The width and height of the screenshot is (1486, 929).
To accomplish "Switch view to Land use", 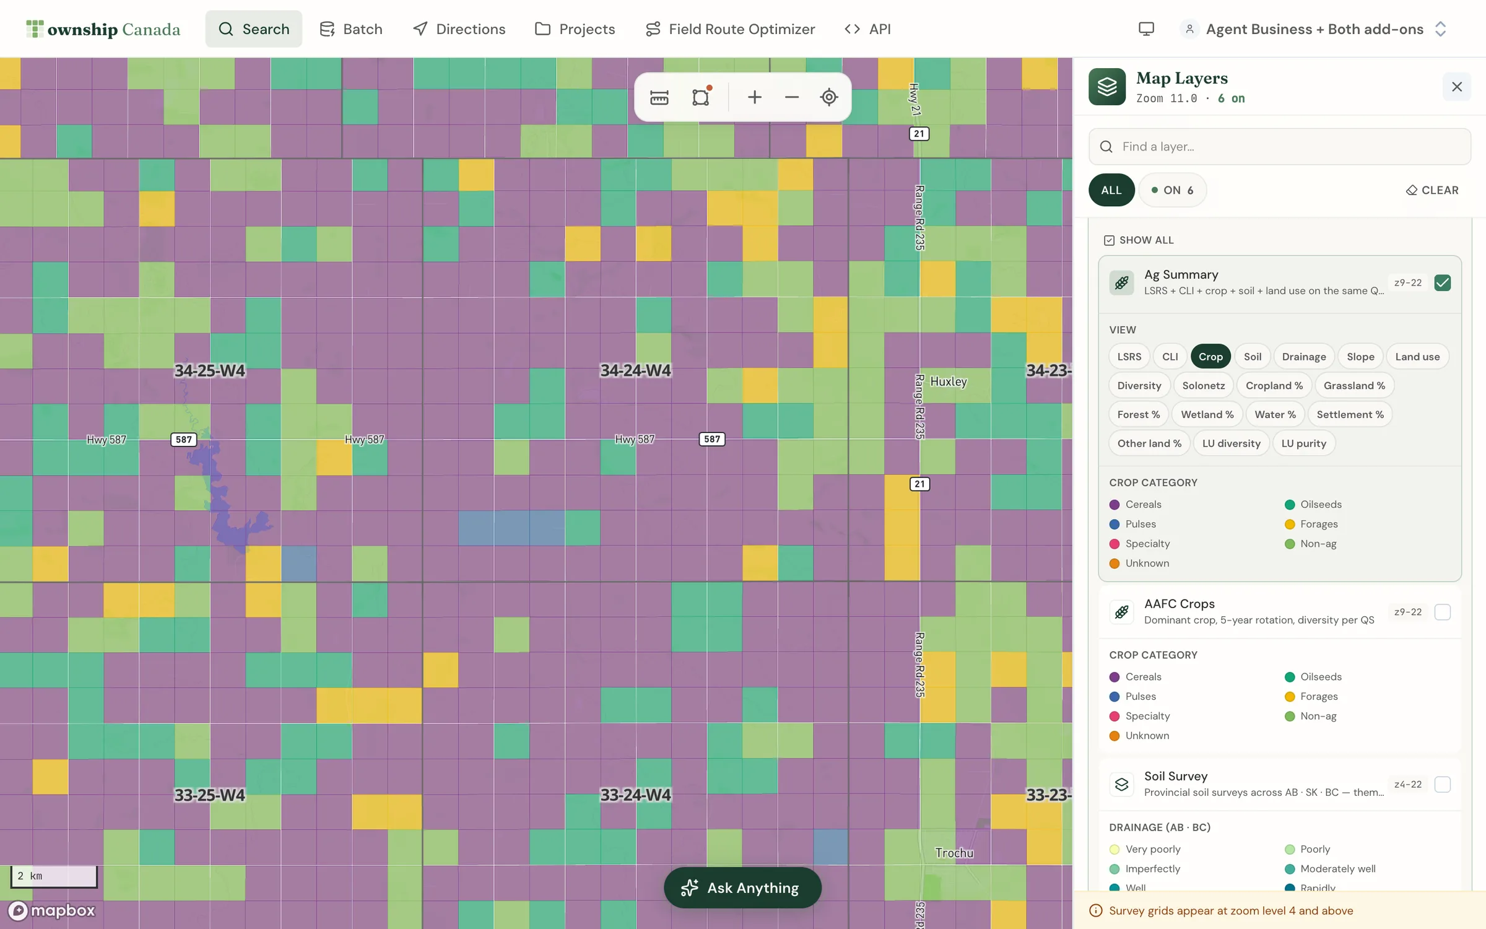I will click(1417, 357).
